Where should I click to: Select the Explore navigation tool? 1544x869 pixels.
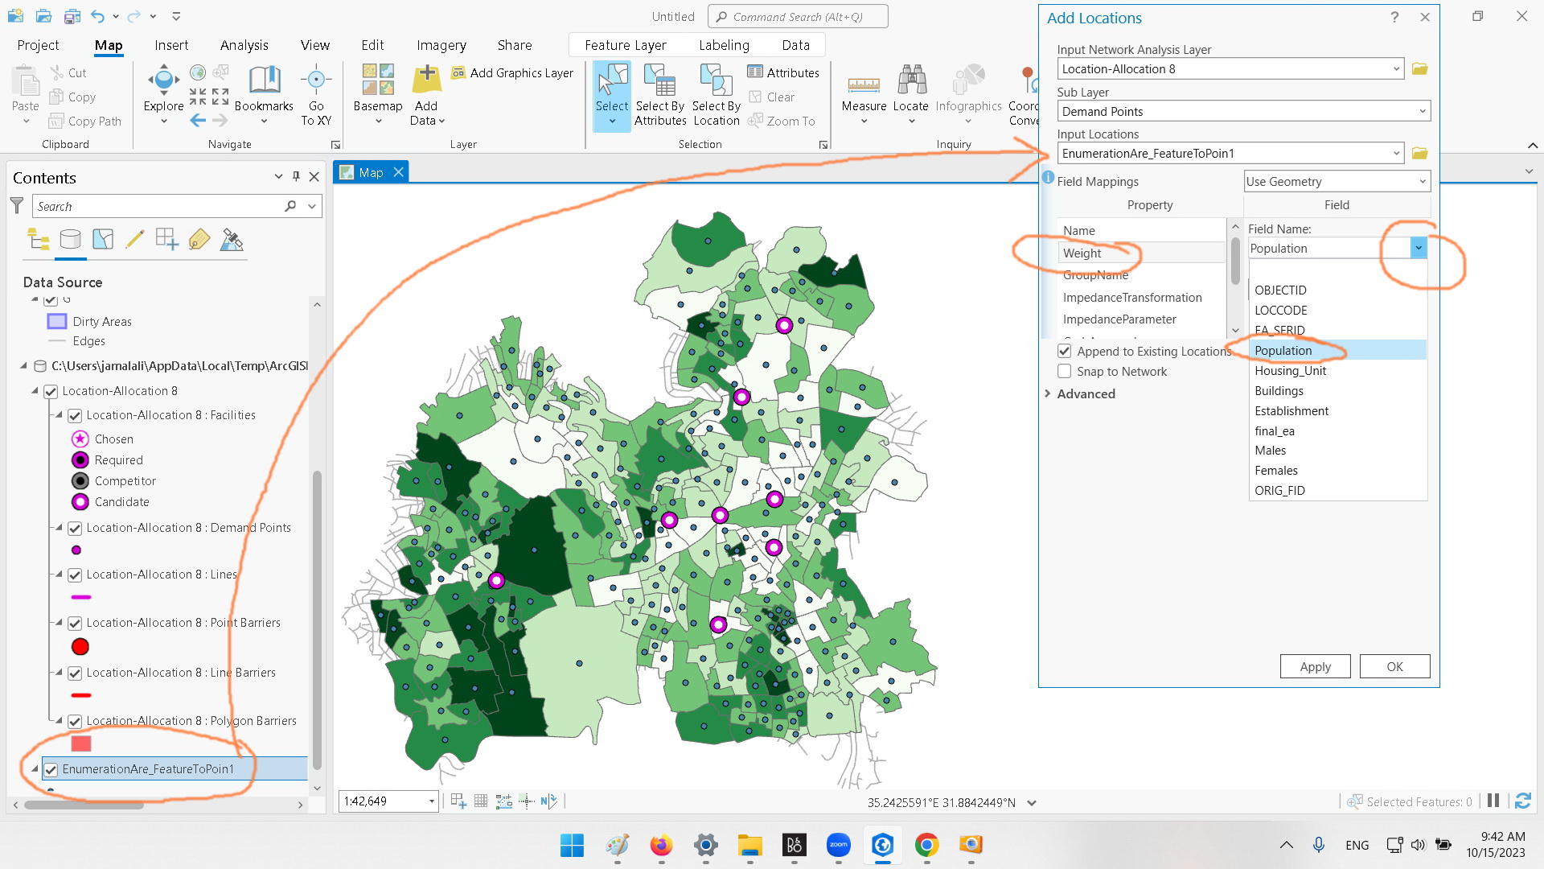(162, 89)
